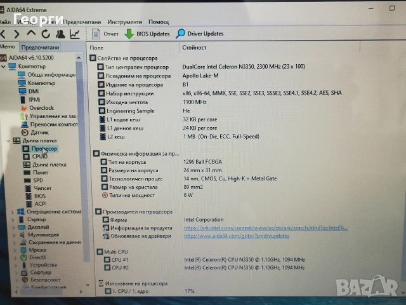The width and height of the screenshot is (406, 305).
Task: Open the SPD tree item
Action: point(38,180)
